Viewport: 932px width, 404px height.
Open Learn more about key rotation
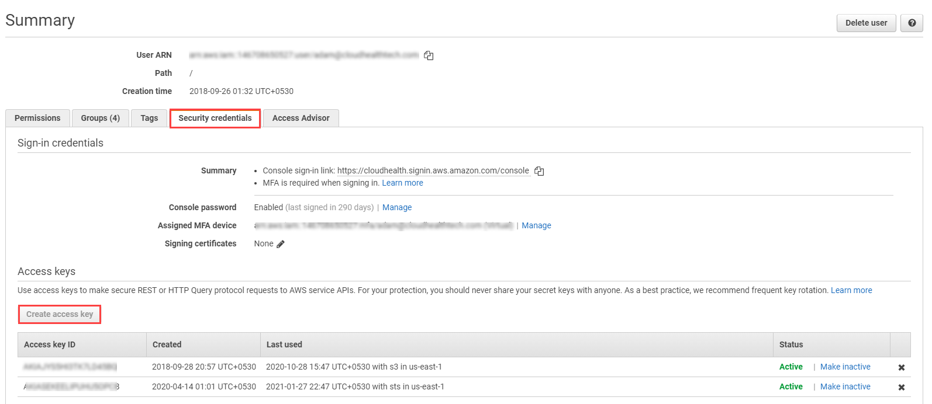851,290
